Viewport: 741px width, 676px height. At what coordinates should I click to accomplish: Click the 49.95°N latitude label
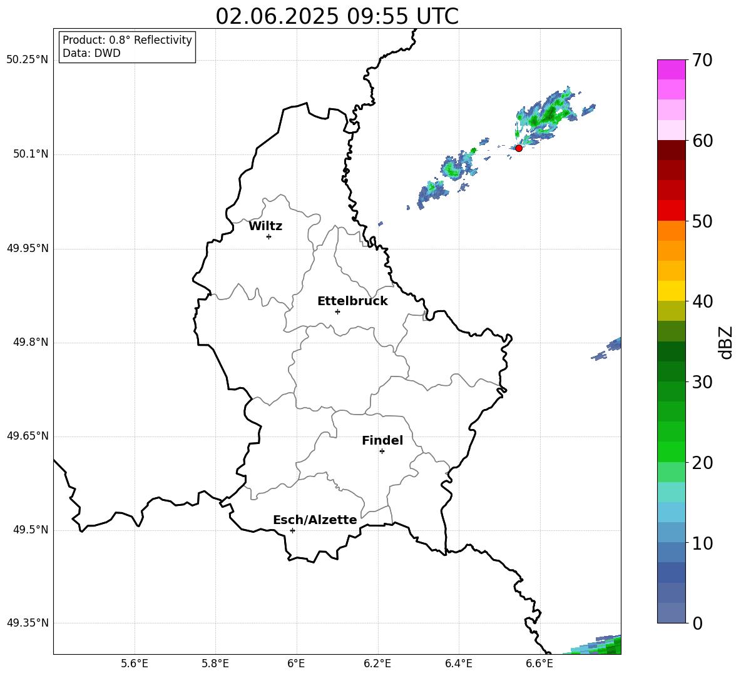[x=28, y=248]
